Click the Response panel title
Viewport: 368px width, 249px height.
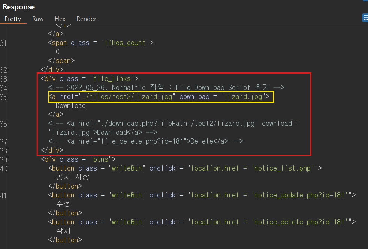pyautogui.click(x=19, y=7)
